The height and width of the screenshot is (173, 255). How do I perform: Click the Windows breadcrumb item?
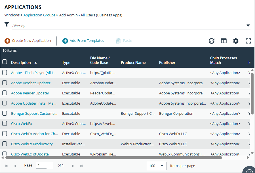12,15
